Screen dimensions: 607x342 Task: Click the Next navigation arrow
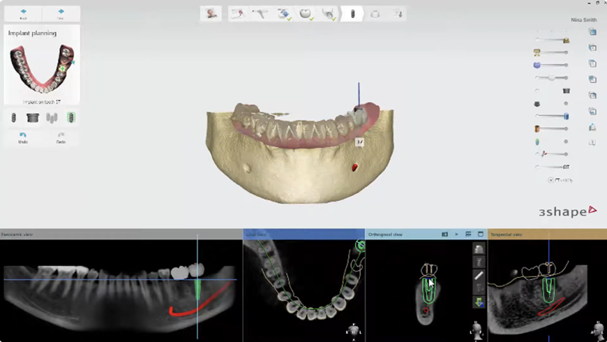(61, 13)
